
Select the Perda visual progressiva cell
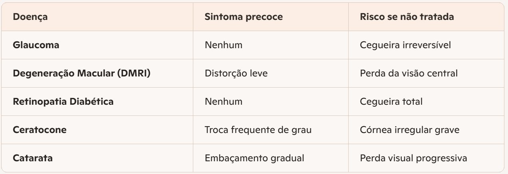coord(413,158)
